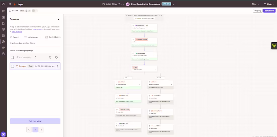The height and width of the screenshot is (137, 277).
Task: Select step 8 Send Email
Action: [x=128, y=127]
